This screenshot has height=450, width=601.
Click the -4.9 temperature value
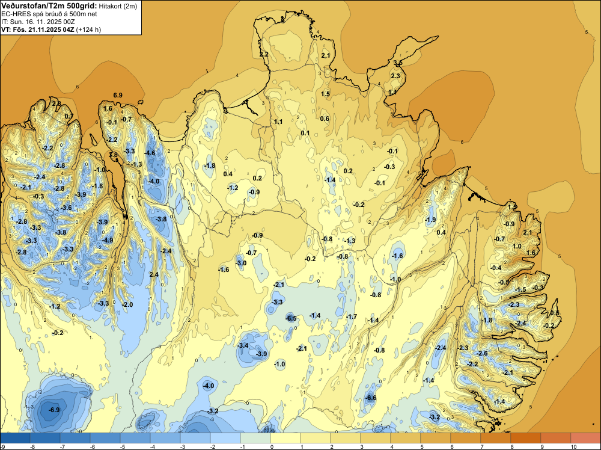click(x=108, y=240)
